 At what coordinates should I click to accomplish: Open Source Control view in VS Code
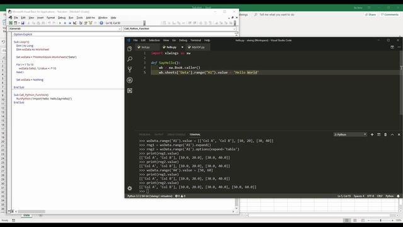tap(130, 69)
